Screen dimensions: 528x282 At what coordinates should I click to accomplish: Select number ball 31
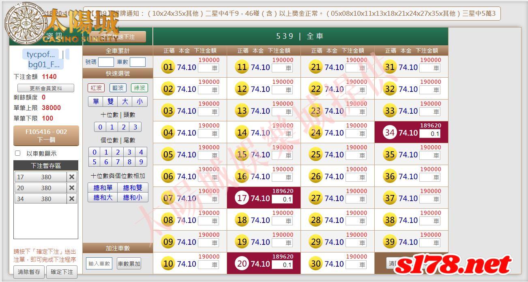coord(390,67)
